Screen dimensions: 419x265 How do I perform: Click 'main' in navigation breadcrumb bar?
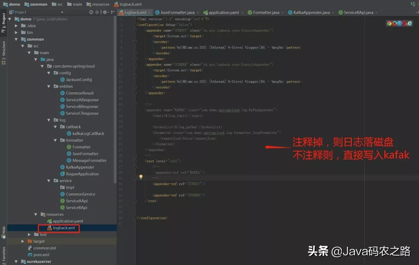[74, 4]
